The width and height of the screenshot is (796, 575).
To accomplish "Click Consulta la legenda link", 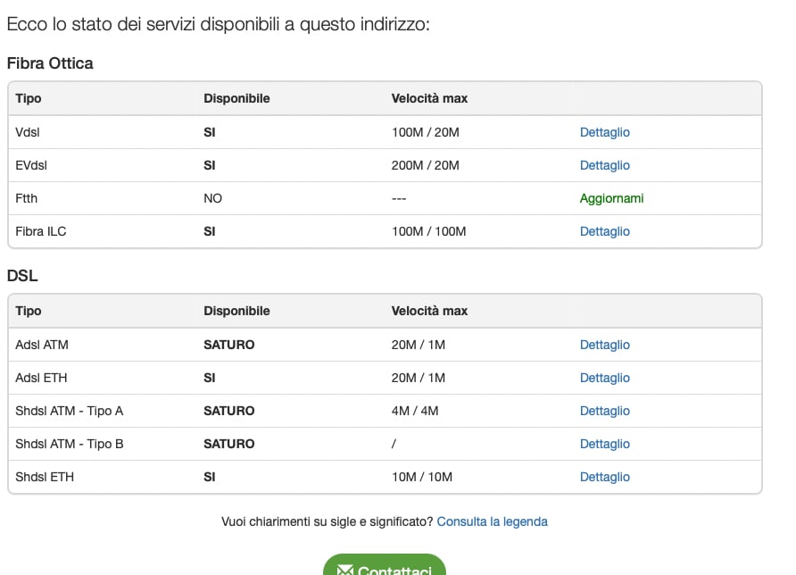I will pos(492,521).
